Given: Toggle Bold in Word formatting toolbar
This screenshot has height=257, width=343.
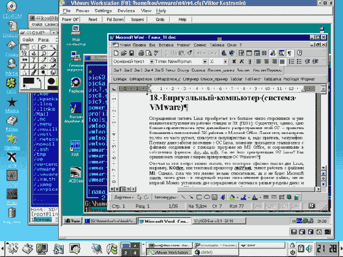Looking at the screenshot, I should (234, 62).
